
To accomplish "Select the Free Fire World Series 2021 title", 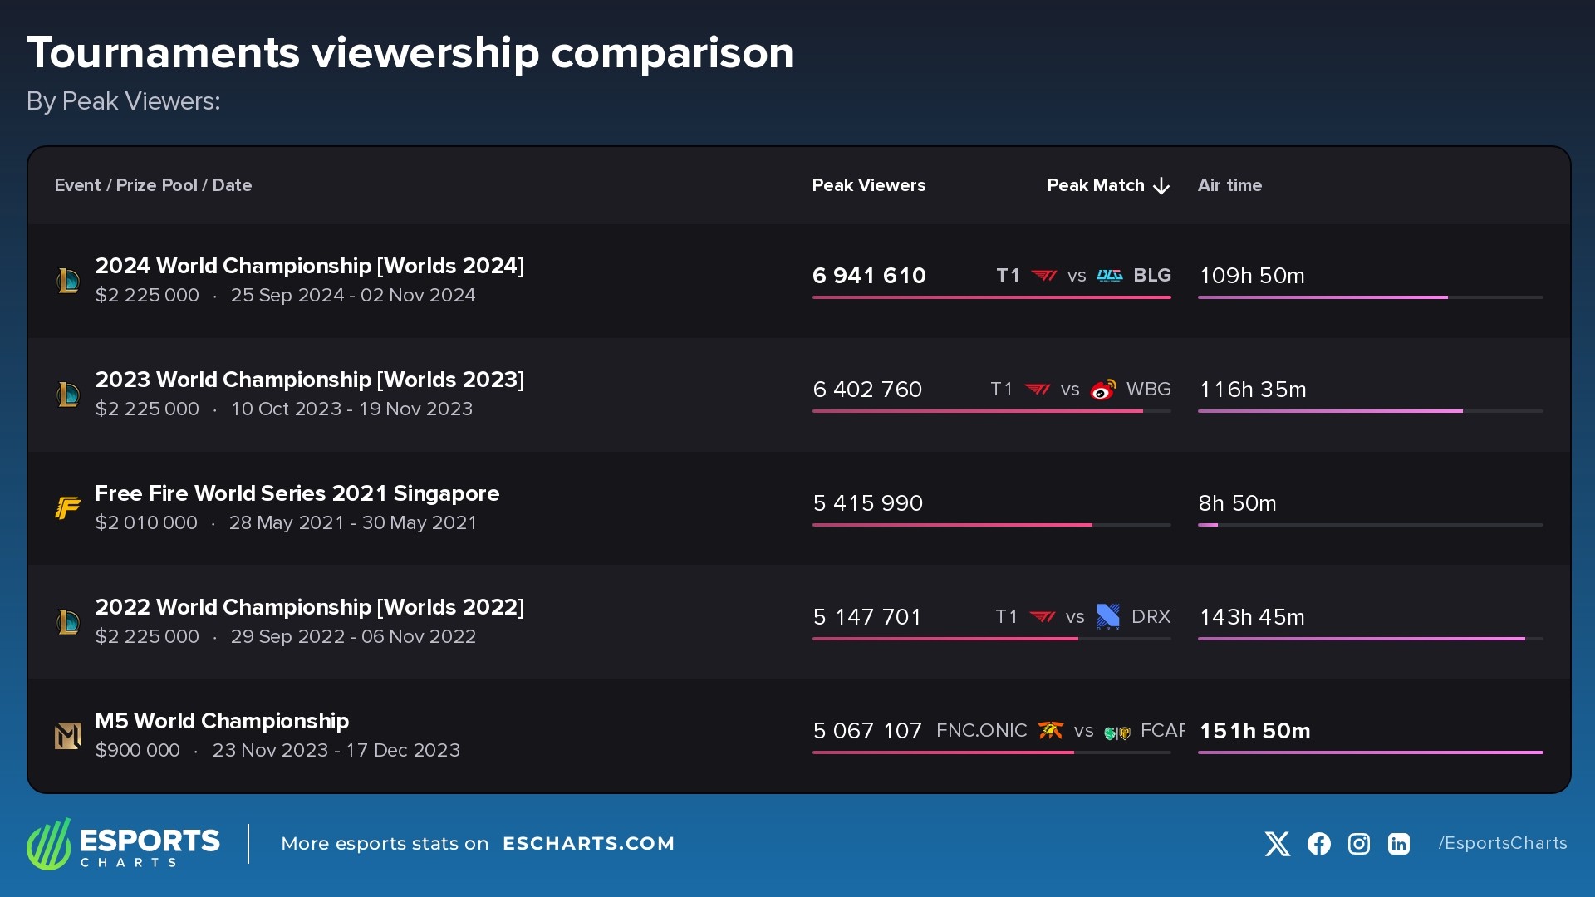I will pos(297,493).
